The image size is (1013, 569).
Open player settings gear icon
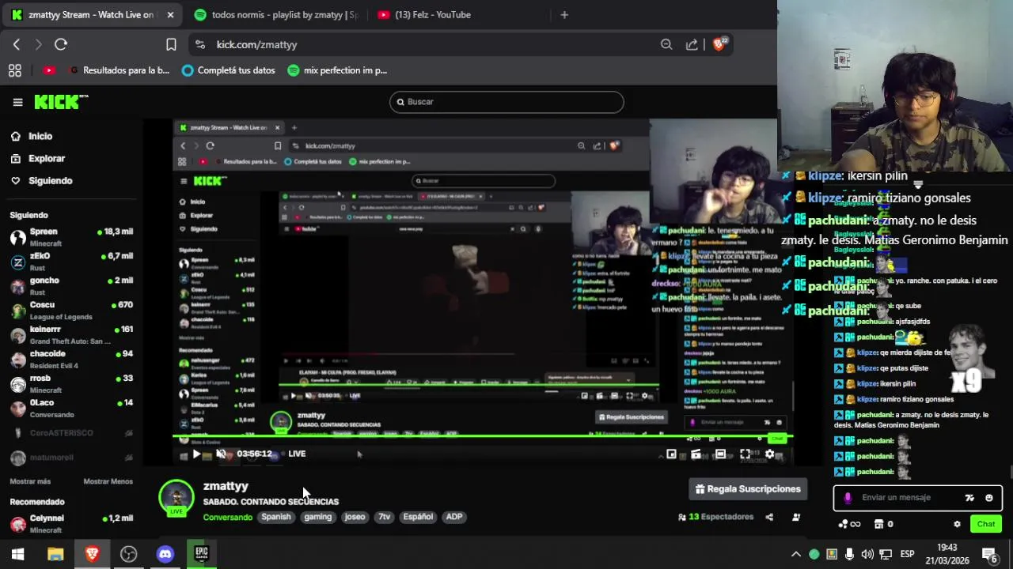(x=769, y=454)
